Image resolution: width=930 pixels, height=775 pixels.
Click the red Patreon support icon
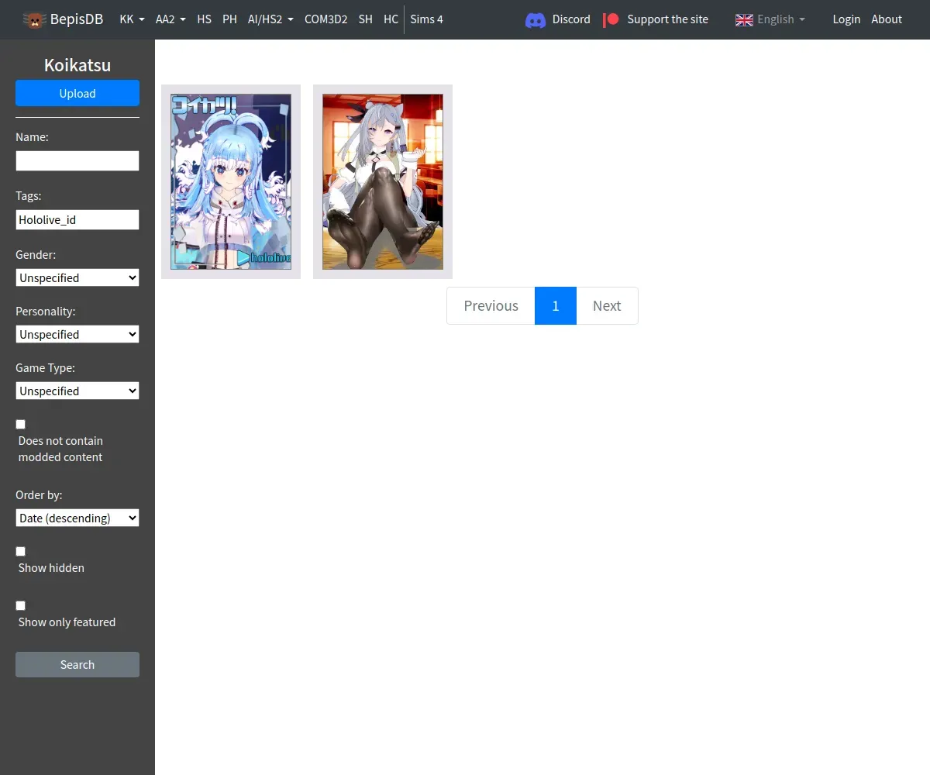pos(611,19)
